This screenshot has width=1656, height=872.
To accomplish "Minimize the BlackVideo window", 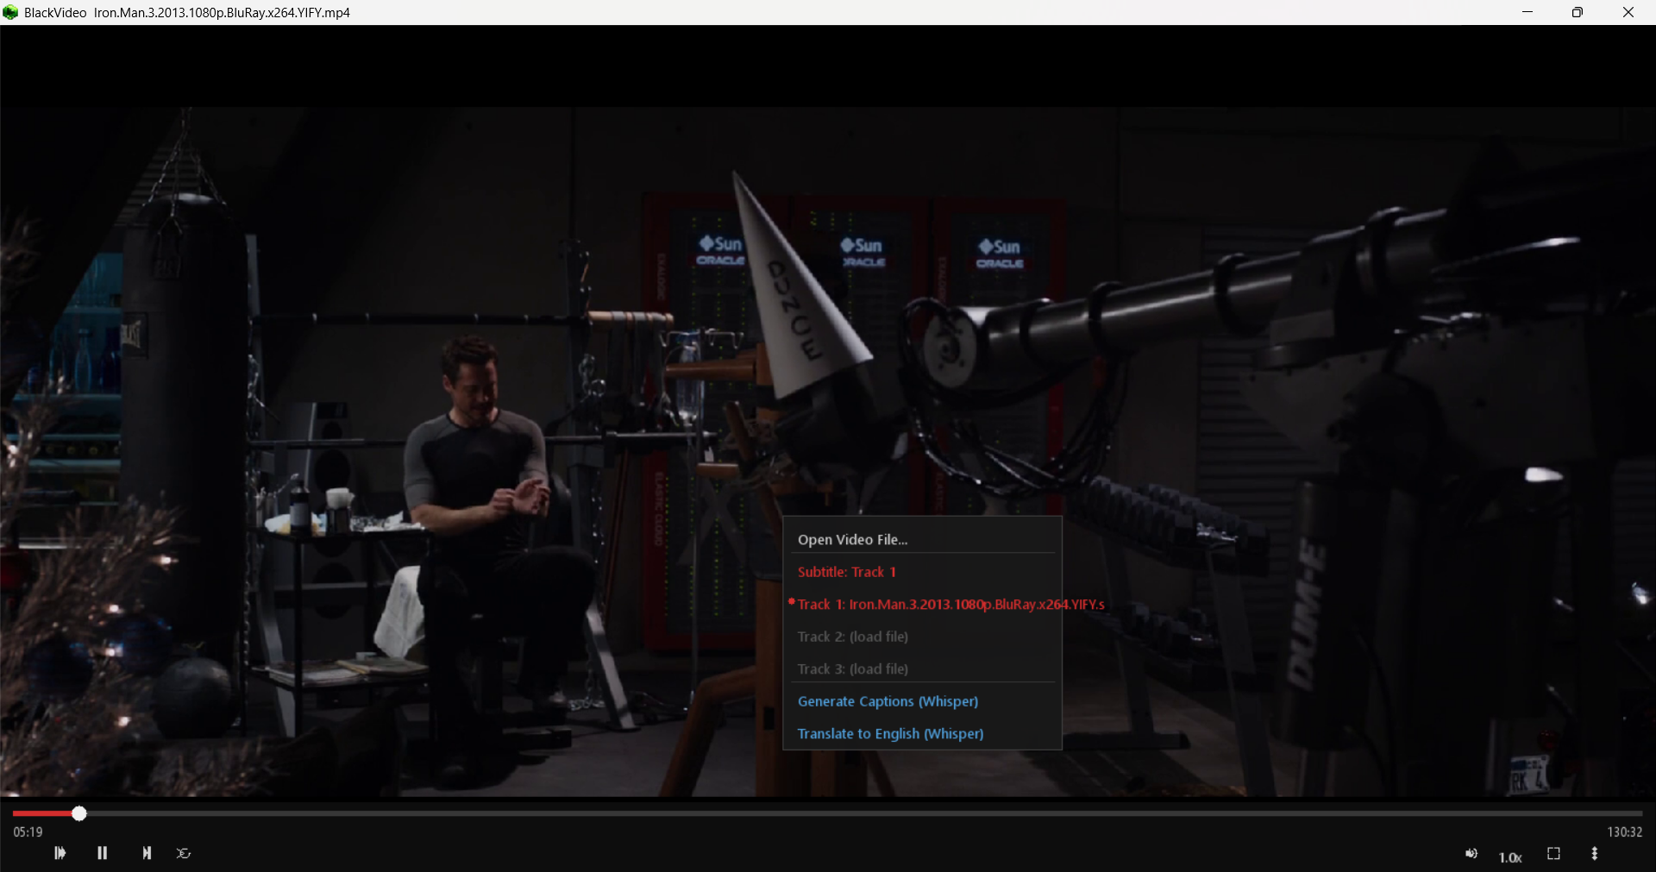I will click(x=1527, y=12).
